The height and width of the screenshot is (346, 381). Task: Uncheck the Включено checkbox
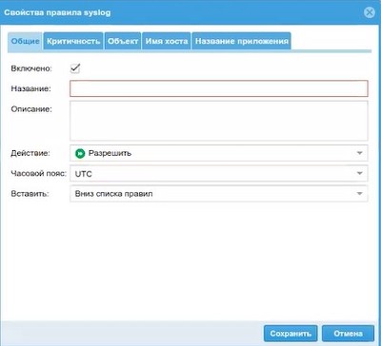(x=75, y=68)
